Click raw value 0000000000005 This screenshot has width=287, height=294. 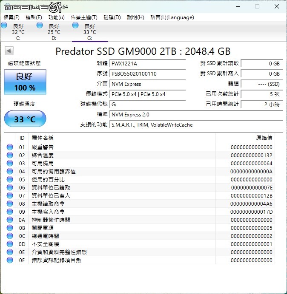[x=252, y=228]
